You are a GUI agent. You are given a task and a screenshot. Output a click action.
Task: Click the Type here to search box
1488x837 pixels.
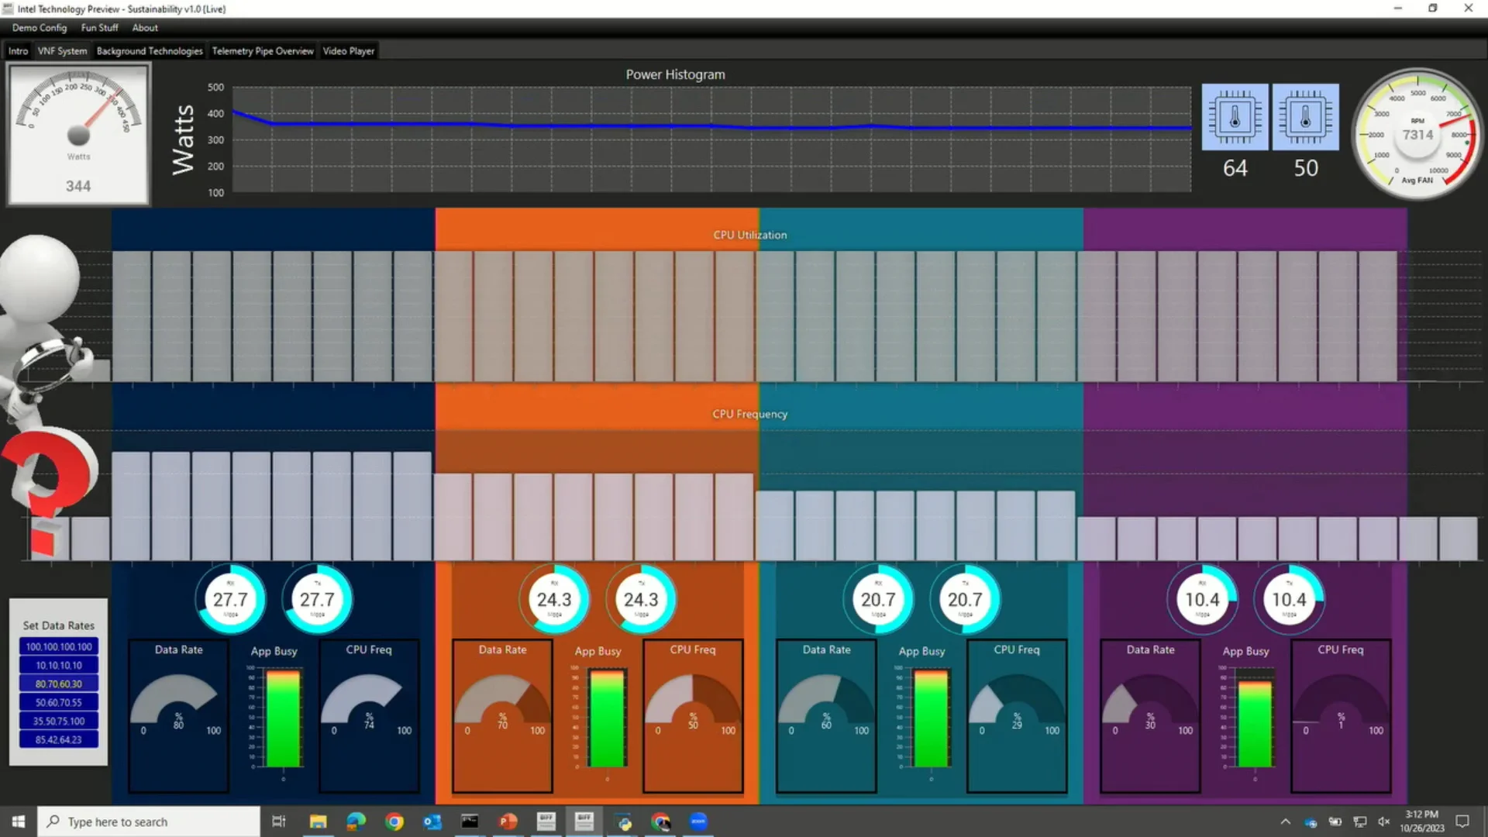(149, 821)
